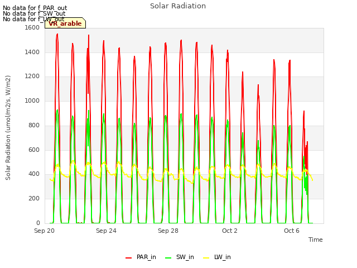Click the 'No data for f_PAR_out' message

35,8
